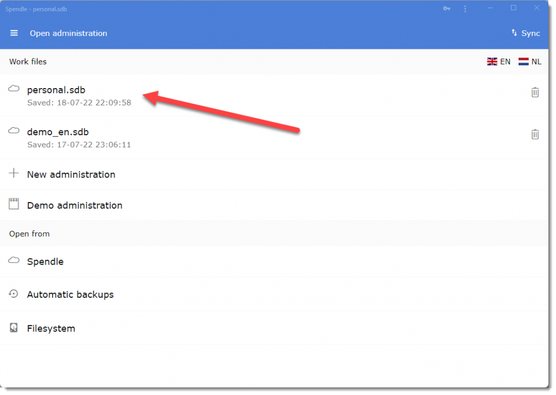Open the demo_en.sdb work file
556x395 pixels.
point(274,137)
